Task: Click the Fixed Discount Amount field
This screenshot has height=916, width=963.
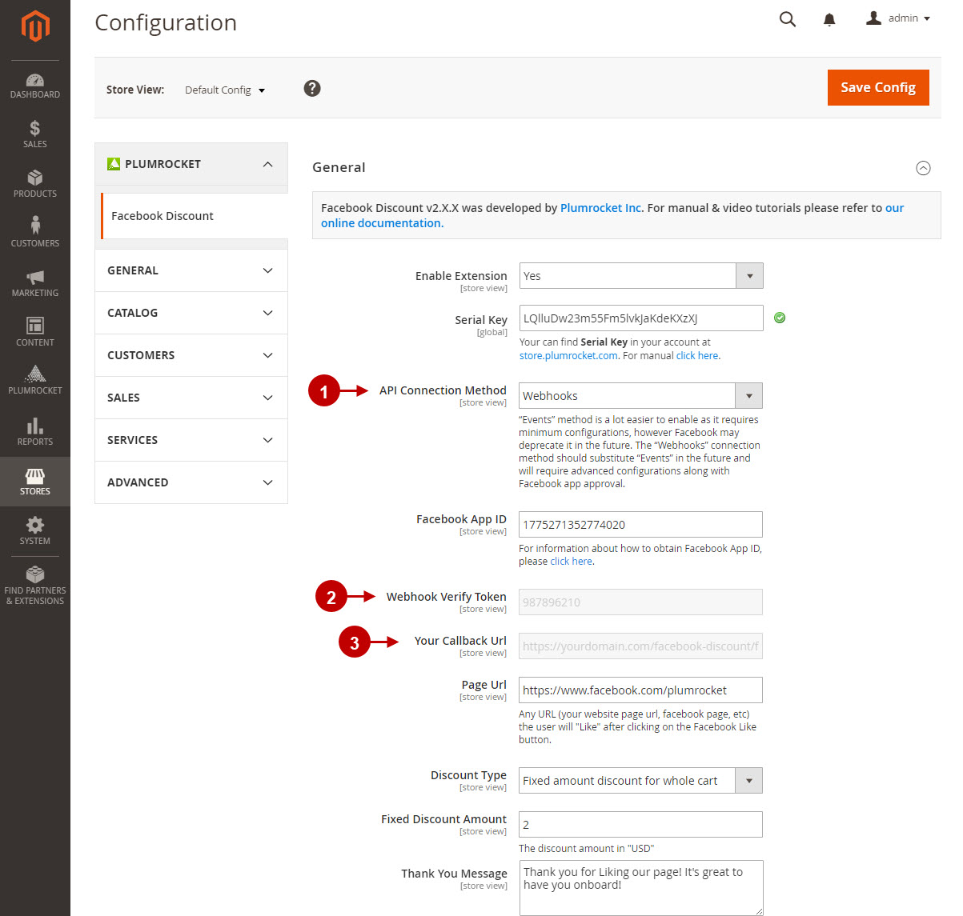Action: (640, 825)
